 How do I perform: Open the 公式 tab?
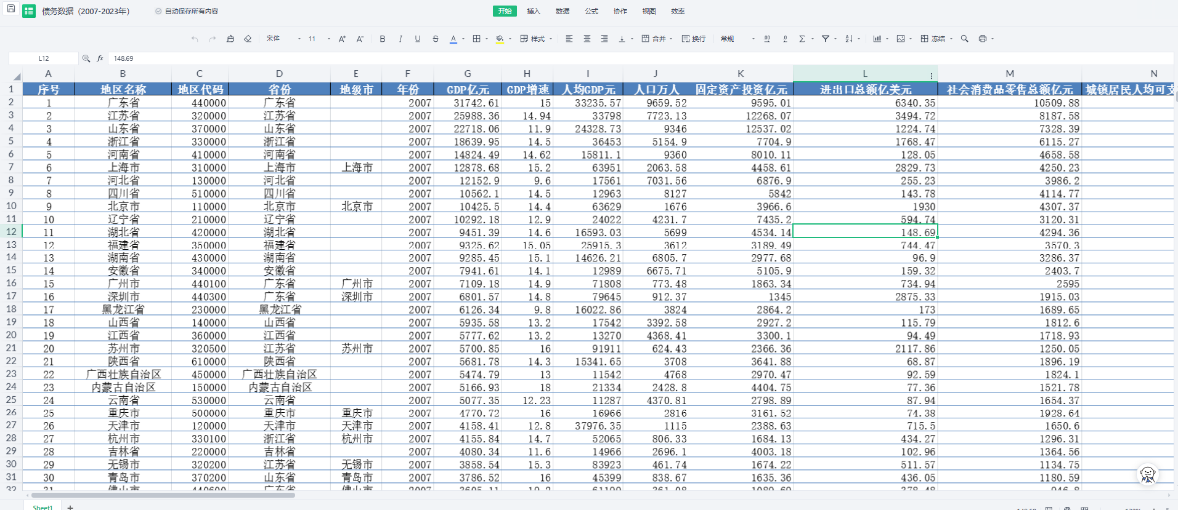(591, 11)
